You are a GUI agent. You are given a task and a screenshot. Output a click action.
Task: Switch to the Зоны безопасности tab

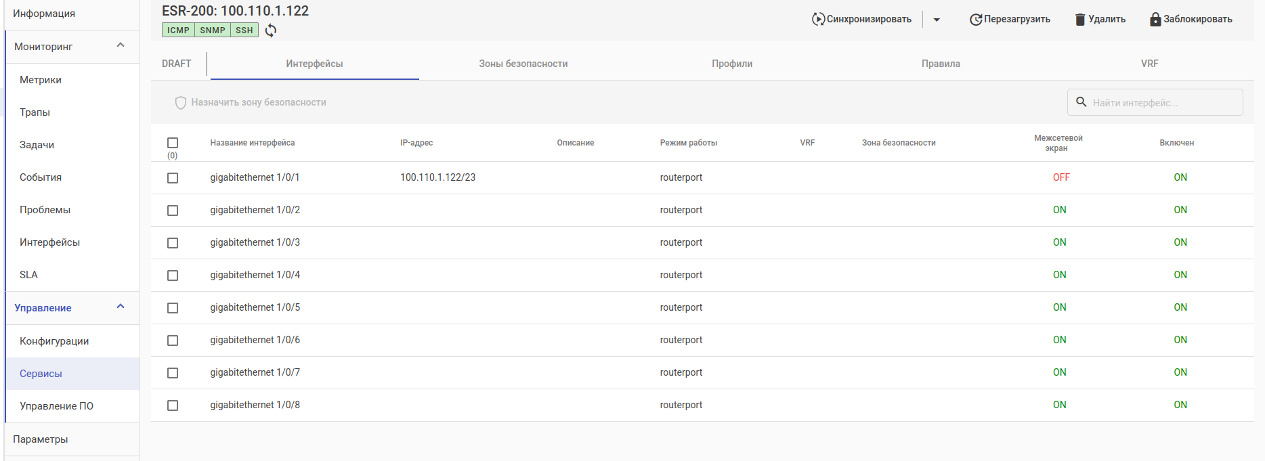tap(523, 64)
